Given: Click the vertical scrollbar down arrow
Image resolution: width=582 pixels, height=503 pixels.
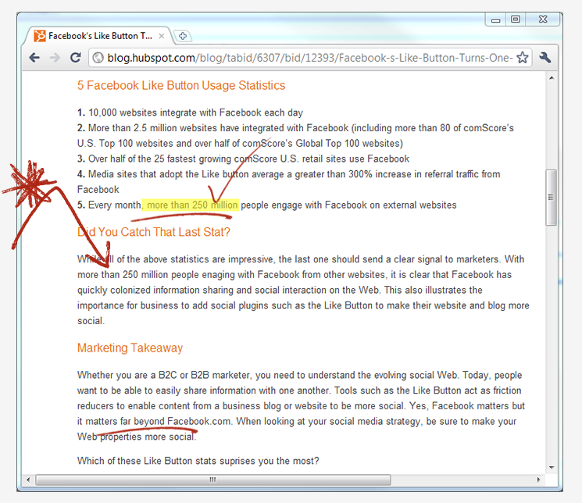Looking at the screenshot, I should coord(552,467).
